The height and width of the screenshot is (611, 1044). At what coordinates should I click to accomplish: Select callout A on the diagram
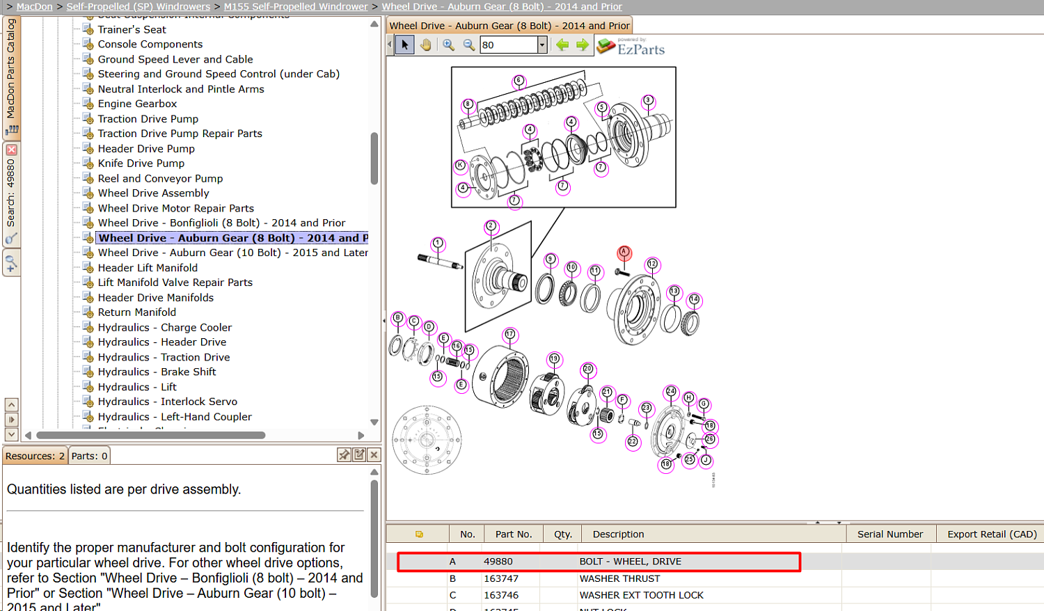[x=624, y=252]
